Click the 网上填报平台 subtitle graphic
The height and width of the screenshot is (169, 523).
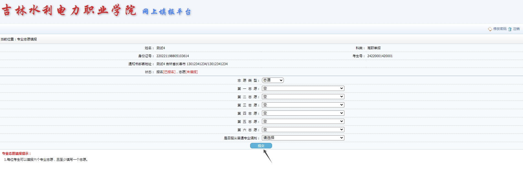tap(167, 12)
